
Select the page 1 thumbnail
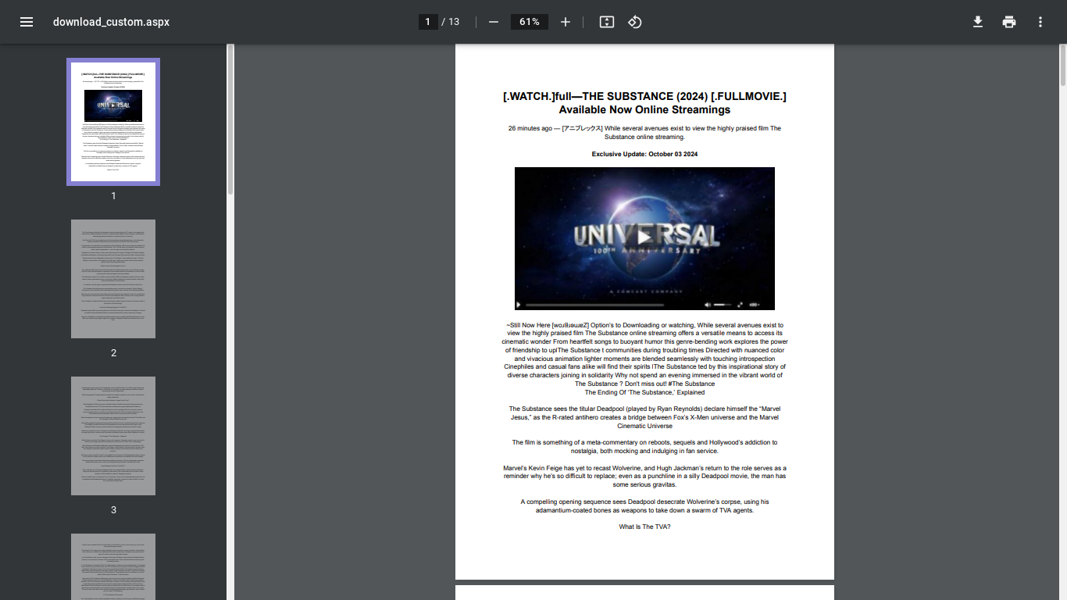(113, 122)
